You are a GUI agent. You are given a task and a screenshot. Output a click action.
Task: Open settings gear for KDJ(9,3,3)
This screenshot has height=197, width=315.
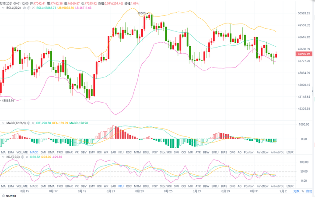(x=22, y=157)
